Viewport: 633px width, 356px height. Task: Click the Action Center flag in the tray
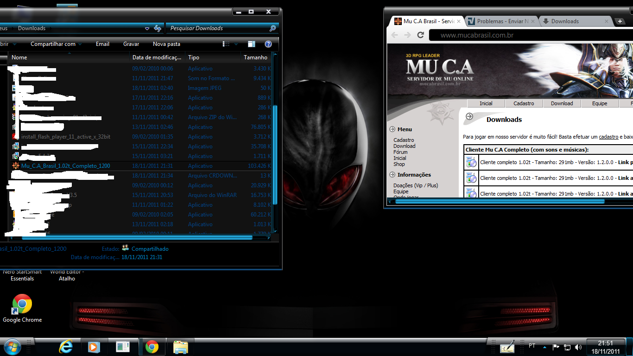556,347
